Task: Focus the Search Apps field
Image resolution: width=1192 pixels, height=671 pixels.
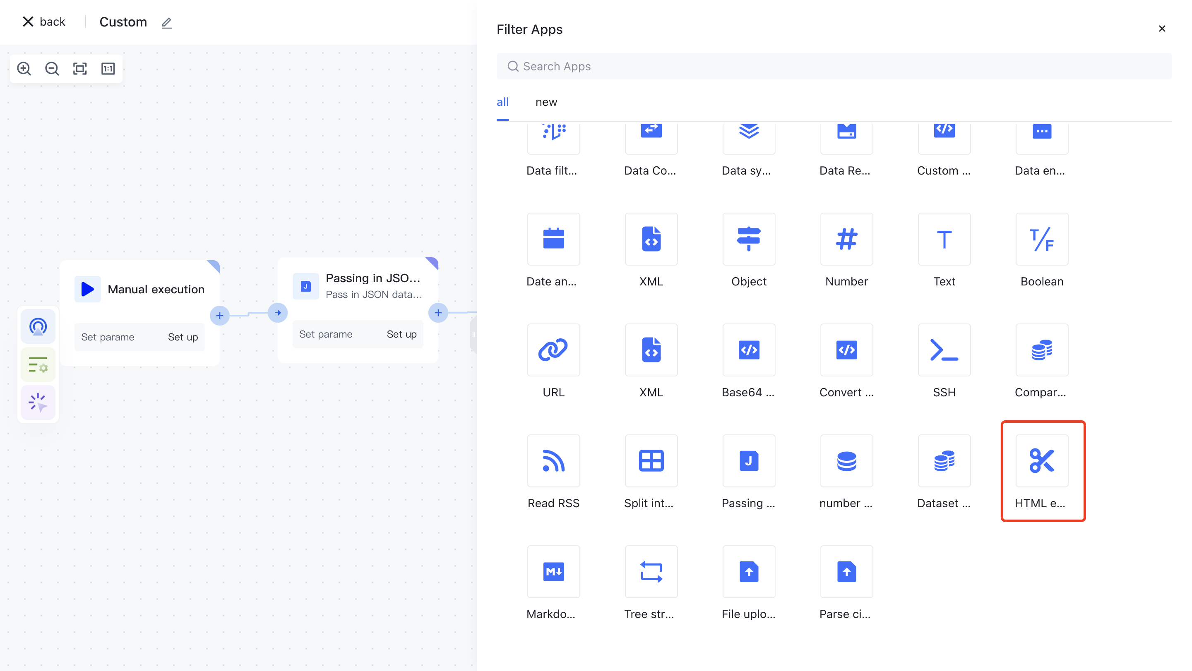Action: (833, 67)
